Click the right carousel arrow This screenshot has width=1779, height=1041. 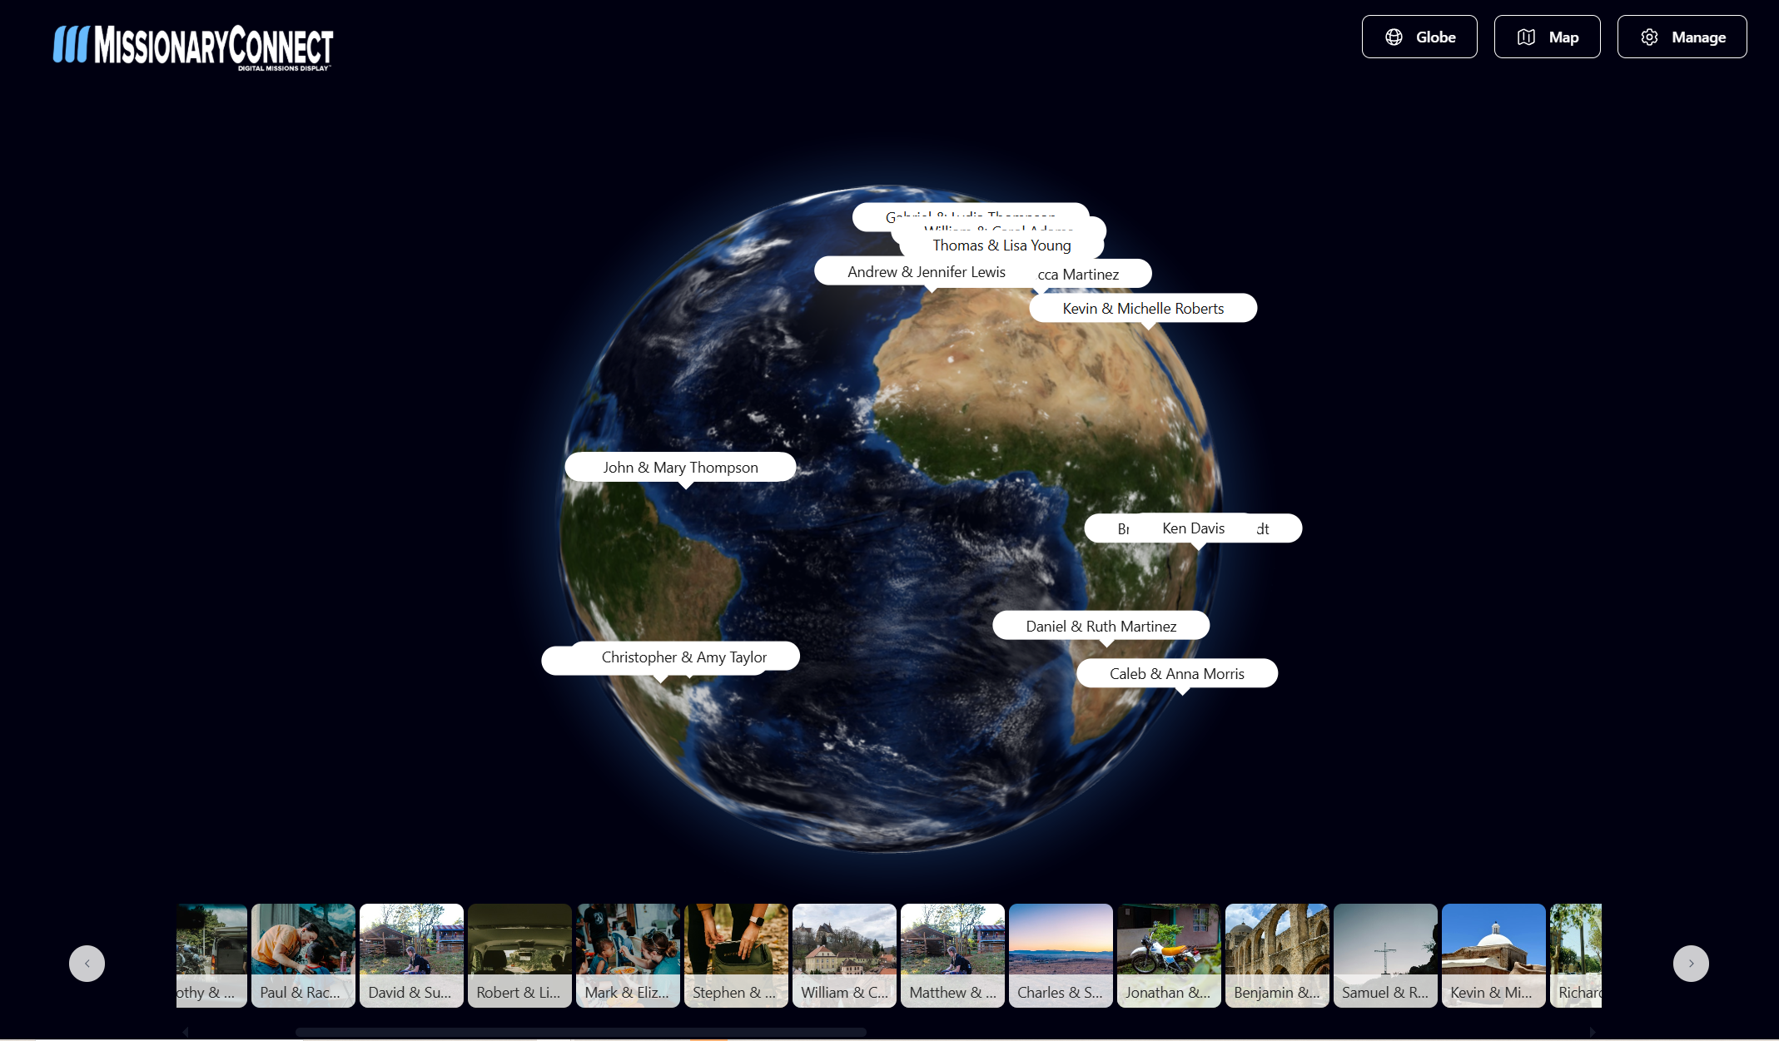click(1691, 963)
